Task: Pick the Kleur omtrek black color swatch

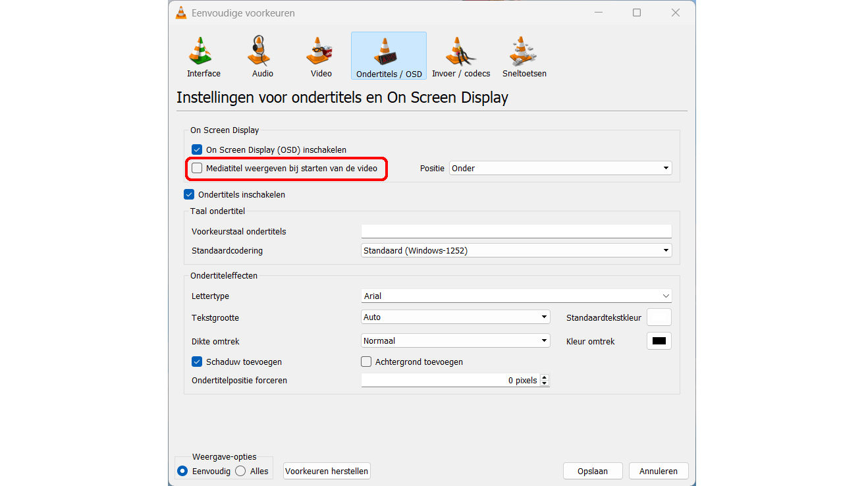Action: [659, 340]
